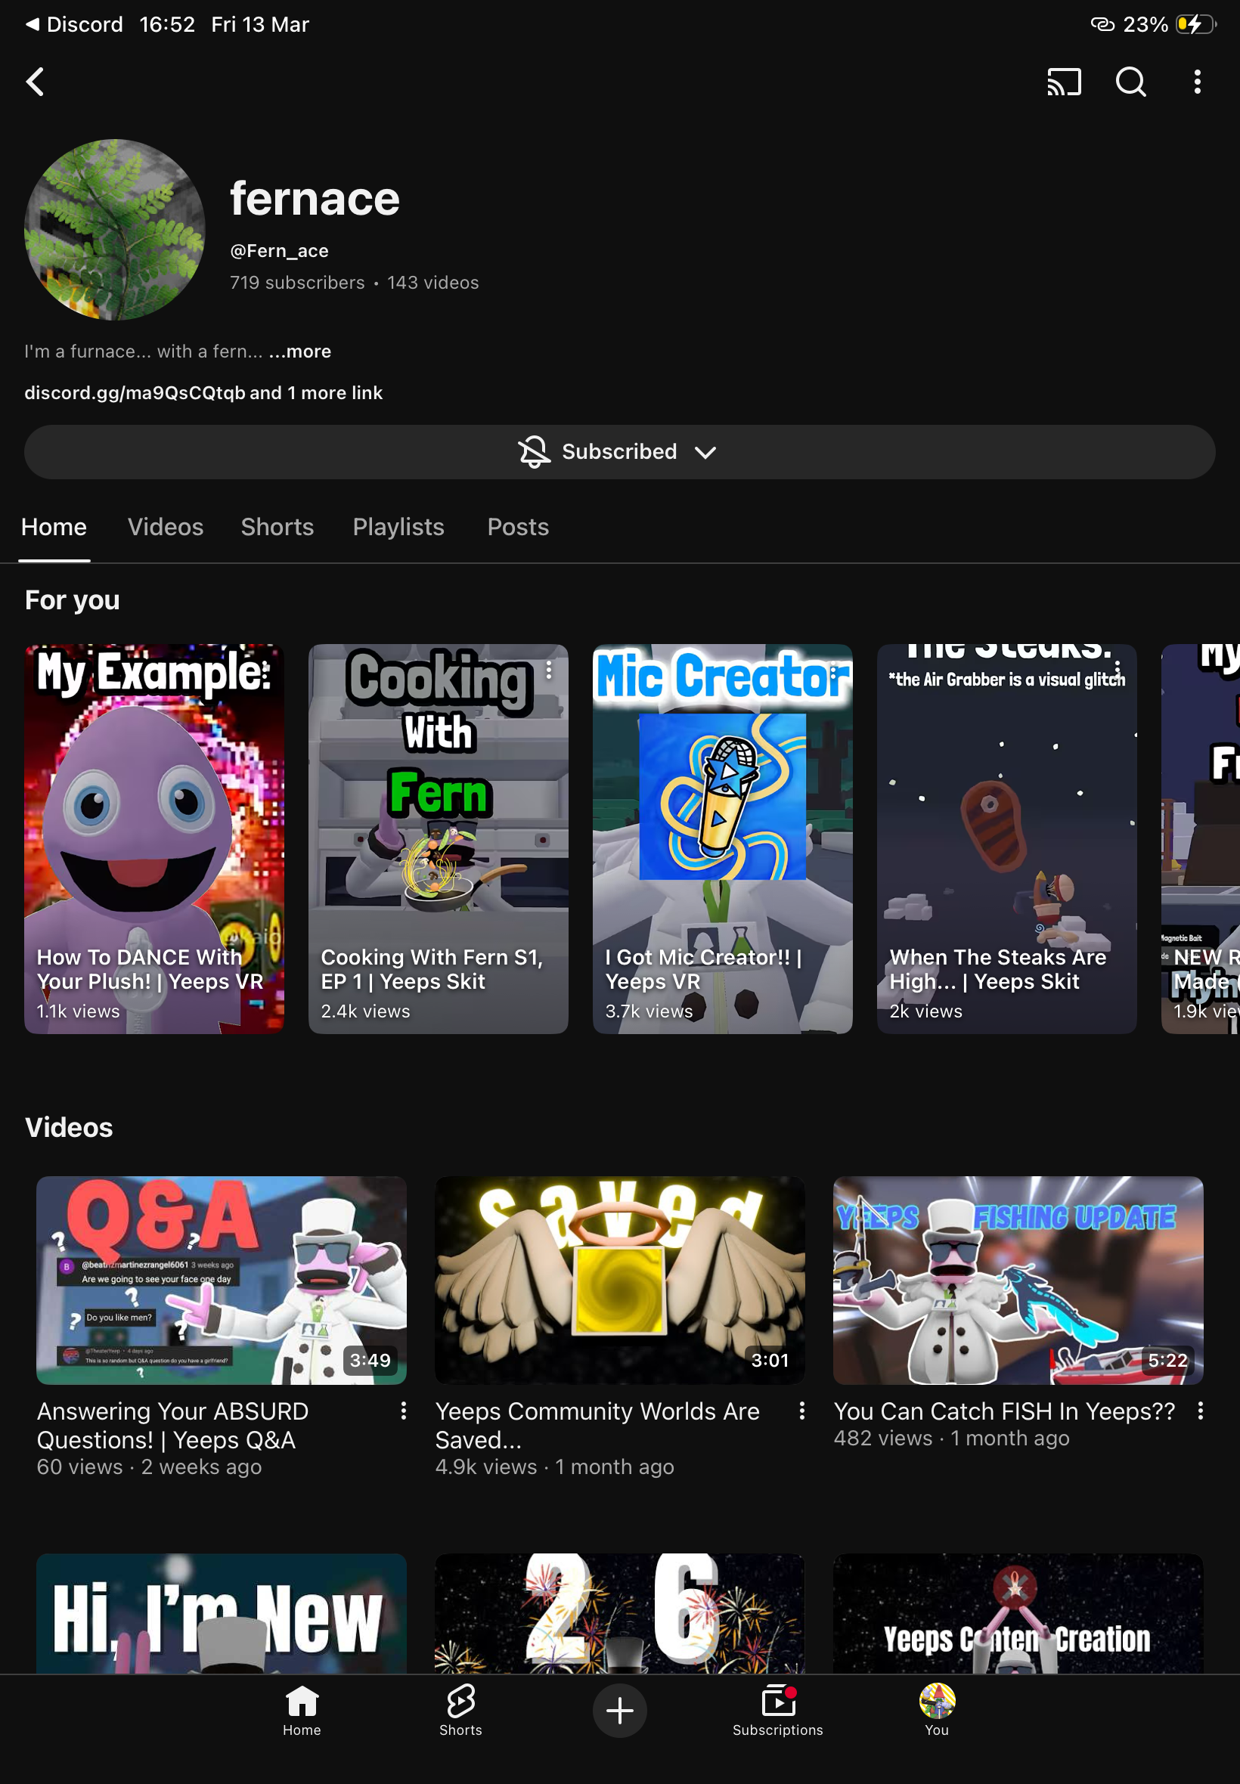
Task: Open options menu on My Example short
Action: click(265, 671)
